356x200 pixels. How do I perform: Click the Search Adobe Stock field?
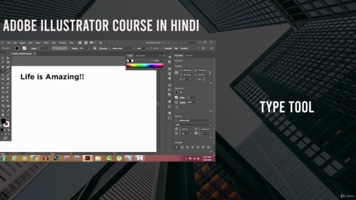click(182, 43)
